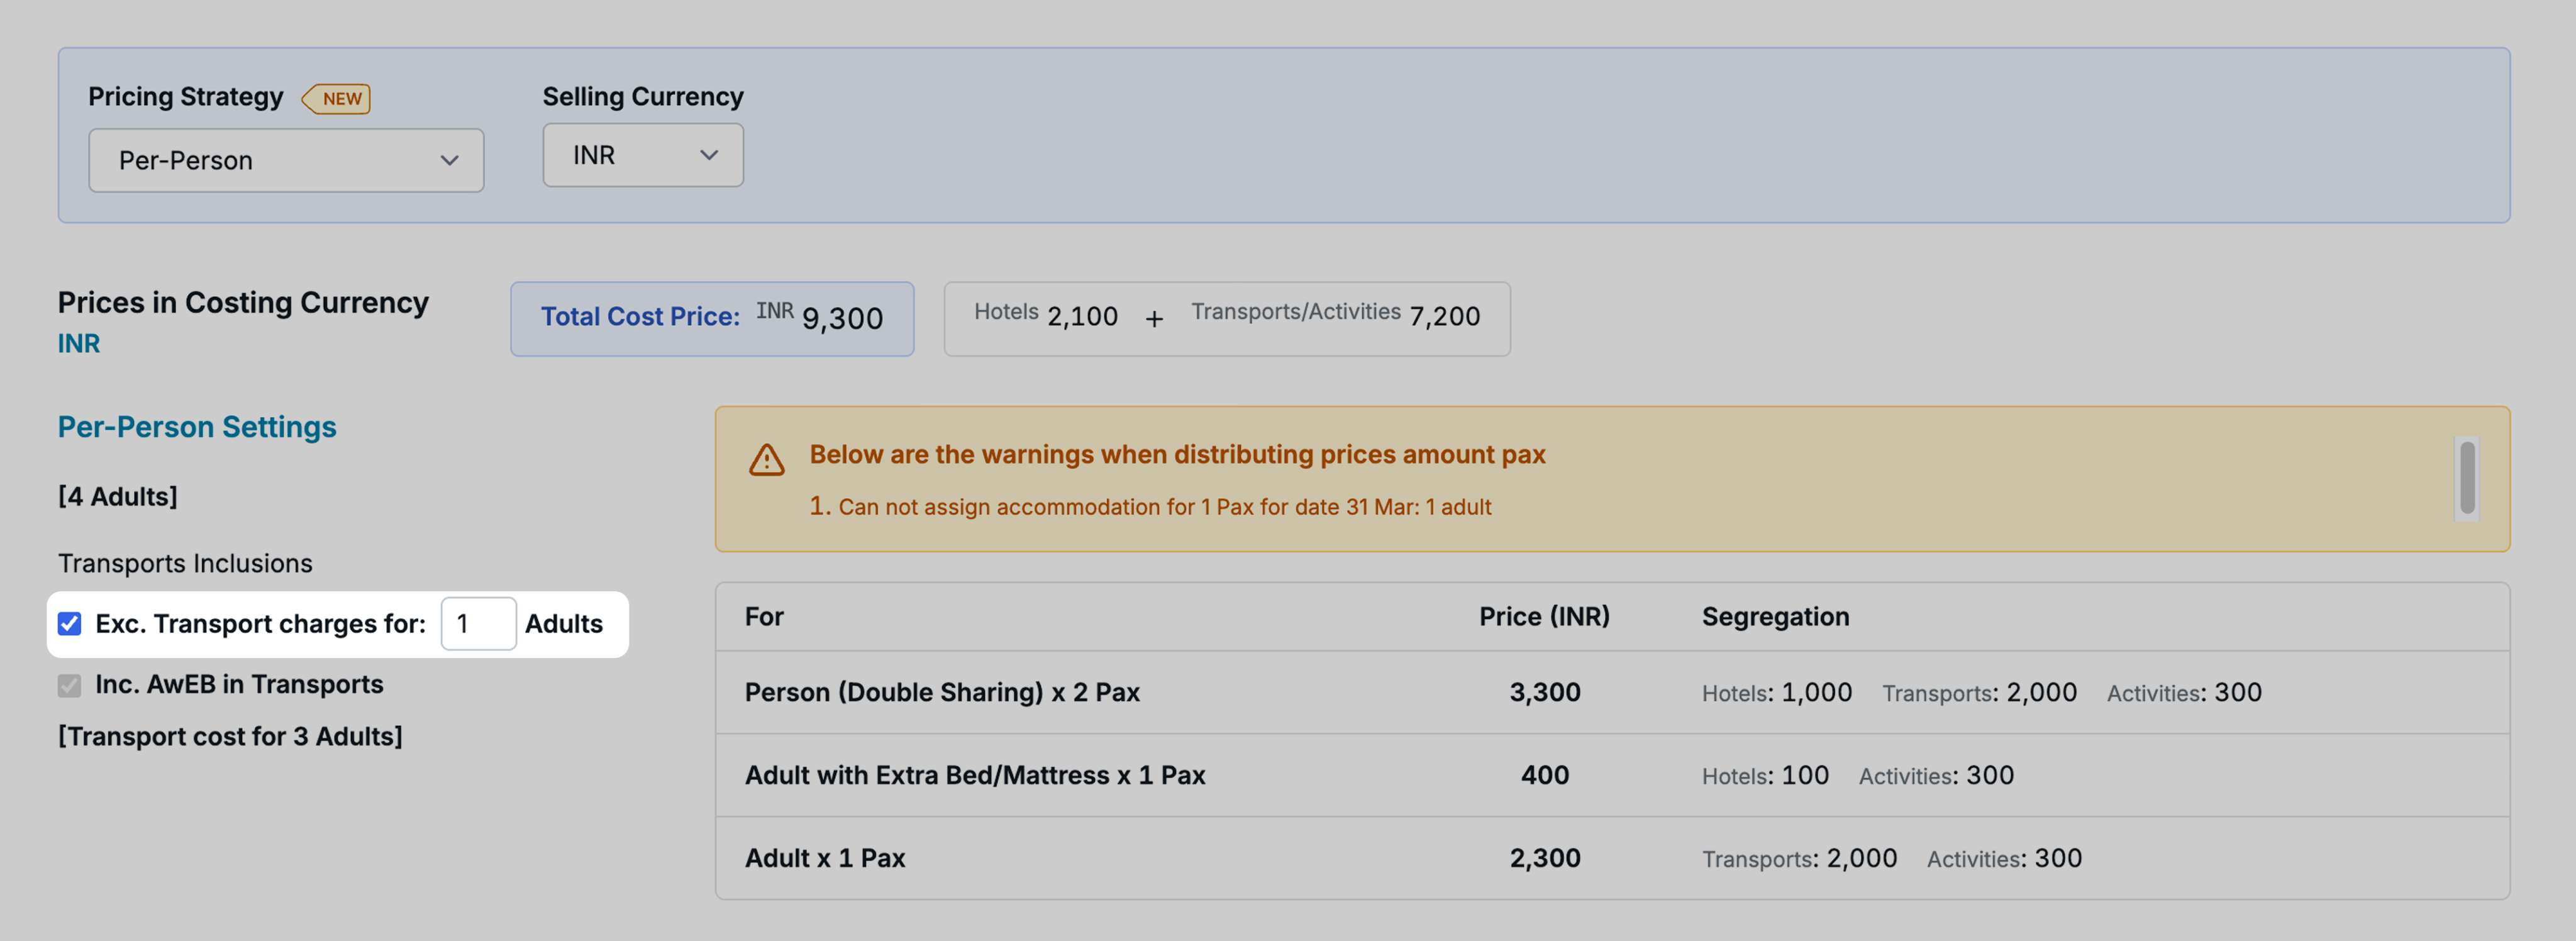Viewport: 2576px width, 941px height.
Task: Open the Pricing Strategy dropdown
Action: pos(285,160)
